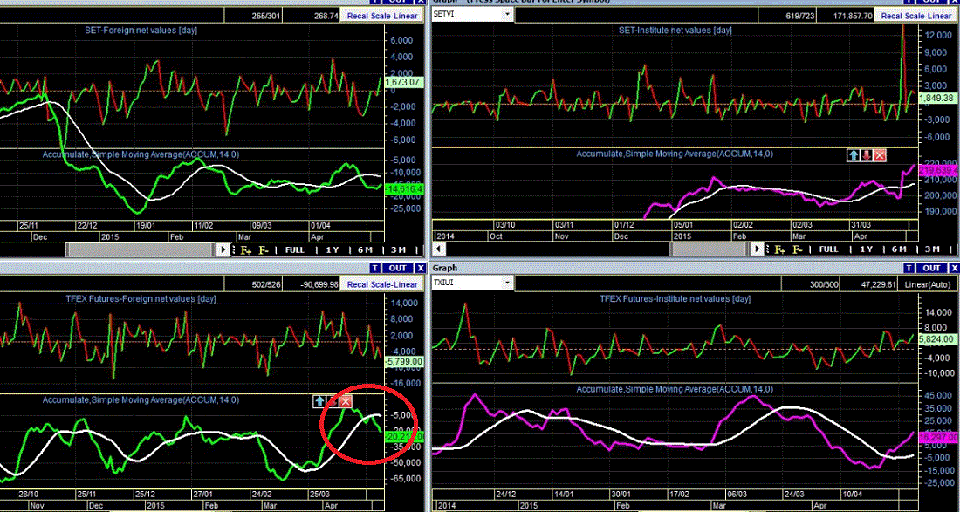Select 3M range in SET-Foreign chart
Screen dimensions: 960x512
(397, 249)
